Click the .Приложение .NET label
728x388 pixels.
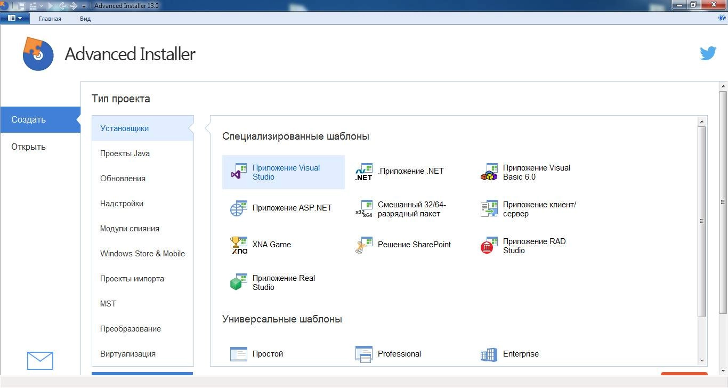pos(411,171)
